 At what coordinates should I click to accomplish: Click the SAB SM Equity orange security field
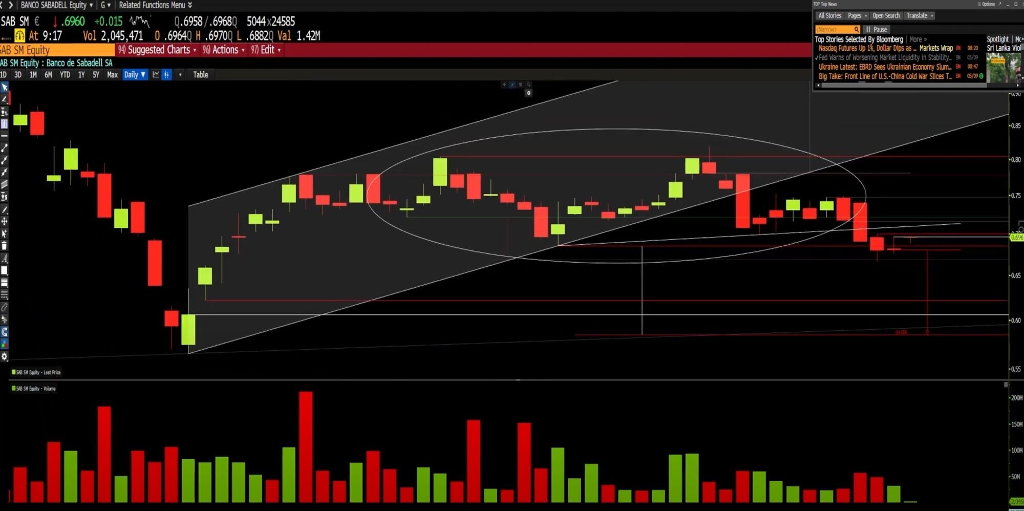point(57,50)
